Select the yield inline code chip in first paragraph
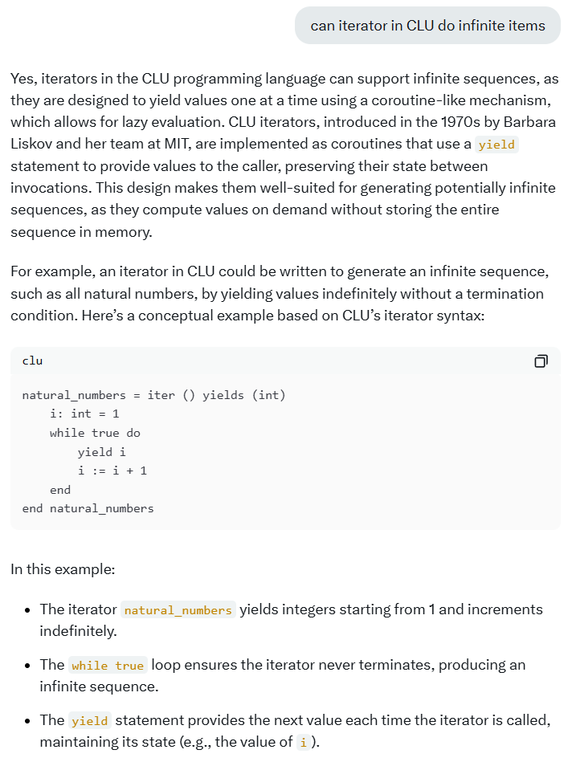 pyautogui.click(x=496, y=145)
